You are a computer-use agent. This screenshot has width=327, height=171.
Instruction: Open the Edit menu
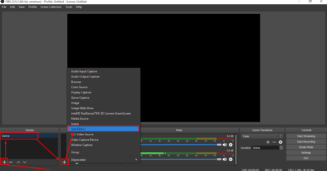coord(13,7)
